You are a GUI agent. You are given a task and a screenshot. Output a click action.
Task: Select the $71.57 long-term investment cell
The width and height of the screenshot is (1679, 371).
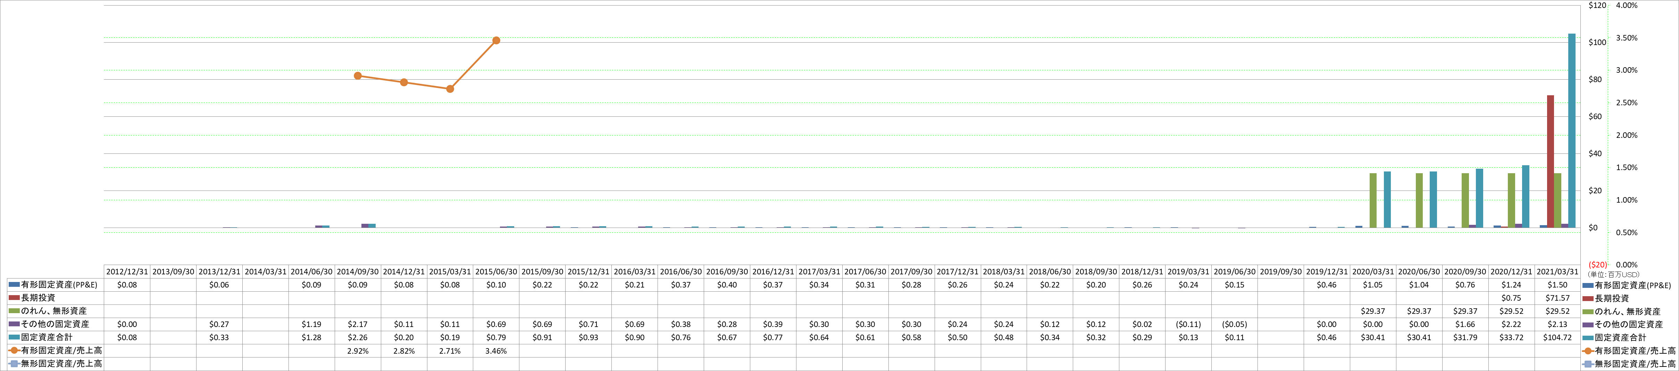(x=1558, y=298)
